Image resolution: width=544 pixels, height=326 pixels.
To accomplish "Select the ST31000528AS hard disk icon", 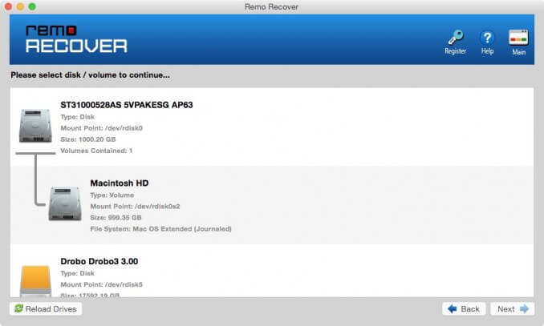I will tap(35, 127).
